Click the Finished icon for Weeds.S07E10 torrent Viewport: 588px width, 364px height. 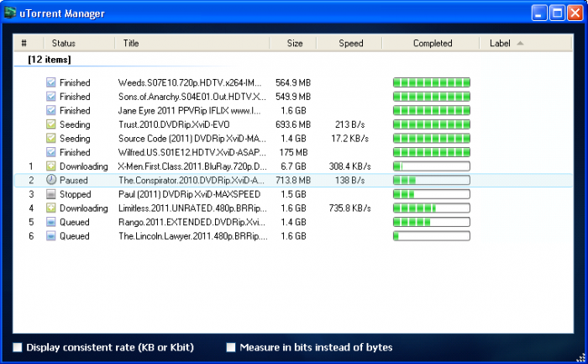pyautogui.click(x=51, y=82)
